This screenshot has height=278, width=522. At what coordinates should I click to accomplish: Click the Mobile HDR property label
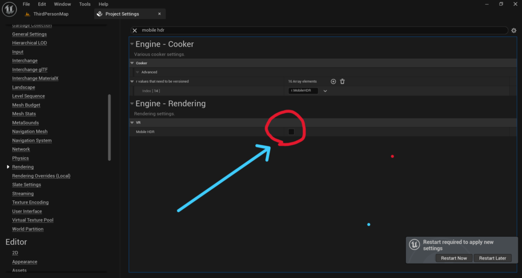pos(145,132)
